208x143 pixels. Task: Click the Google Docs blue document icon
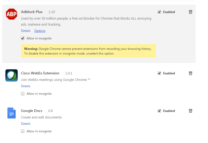pos(12,113)
